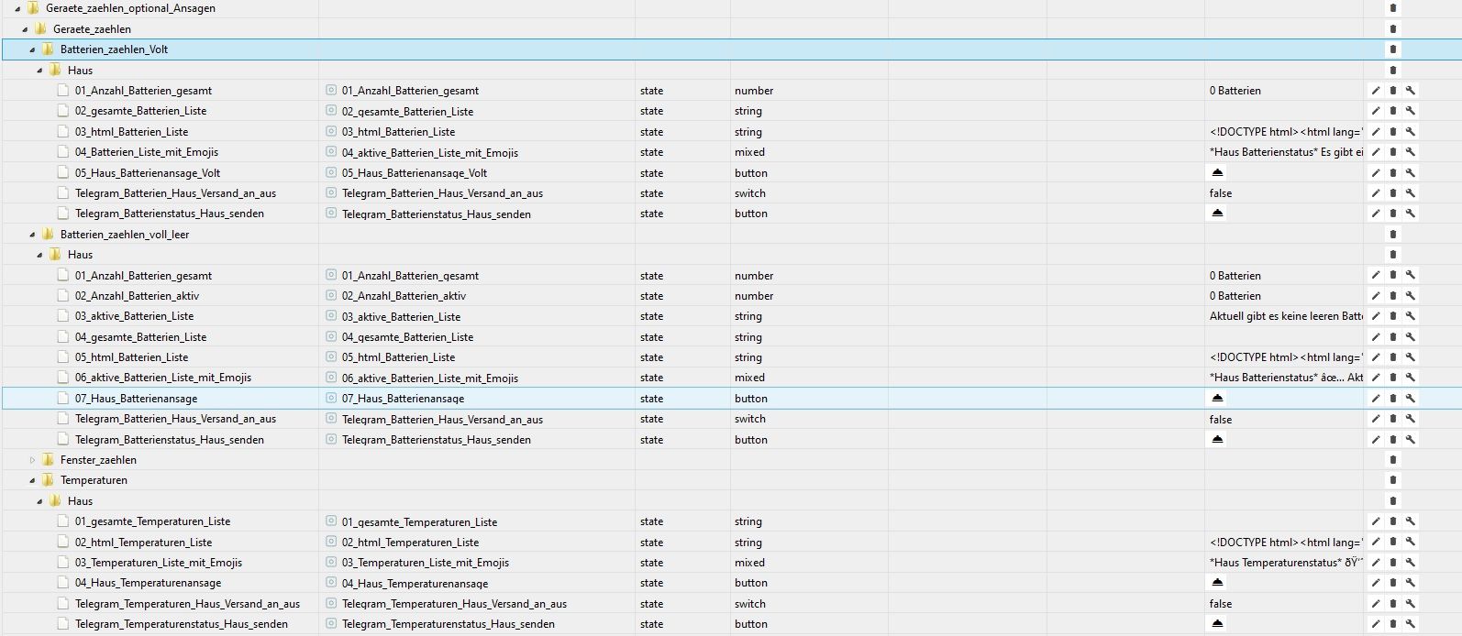Delete the 05_Haus_Batterienansage_Volt object
The image size is (1462, 636).
click(x=1393, y=172)
